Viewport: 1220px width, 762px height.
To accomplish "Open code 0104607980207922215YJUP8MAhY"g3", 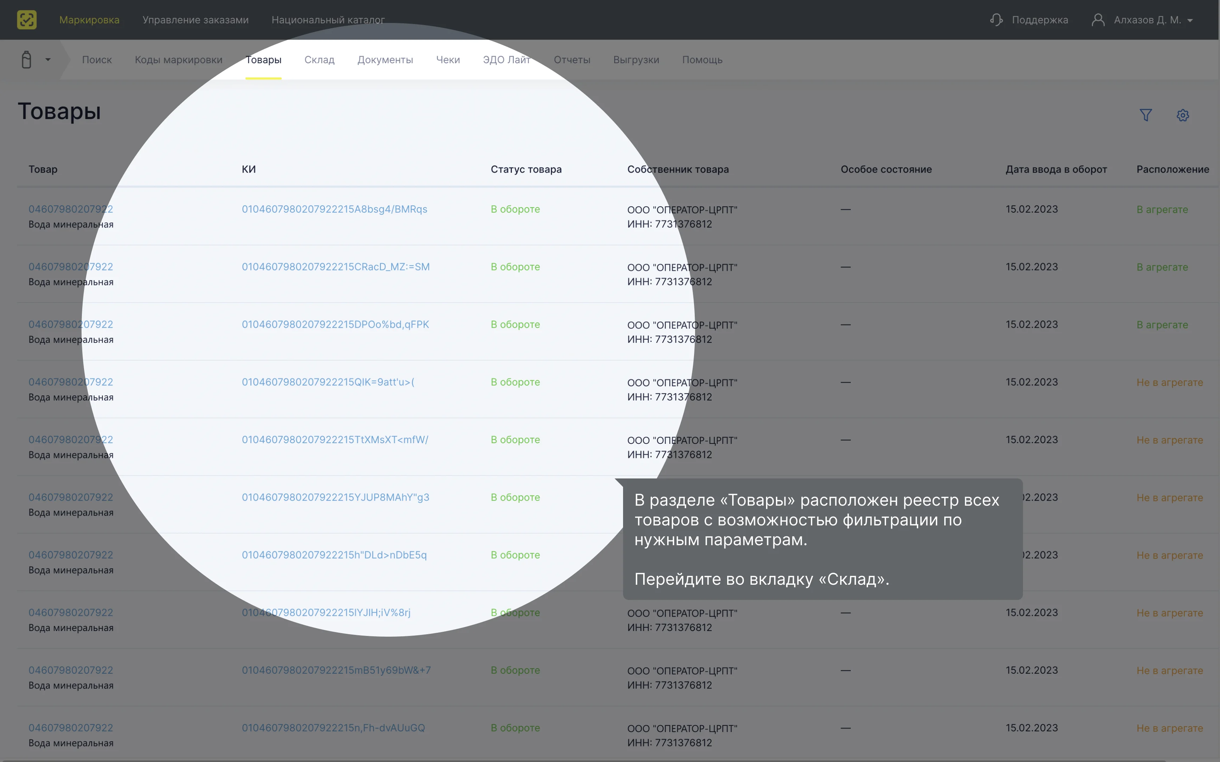I will [x=335, y=498].
